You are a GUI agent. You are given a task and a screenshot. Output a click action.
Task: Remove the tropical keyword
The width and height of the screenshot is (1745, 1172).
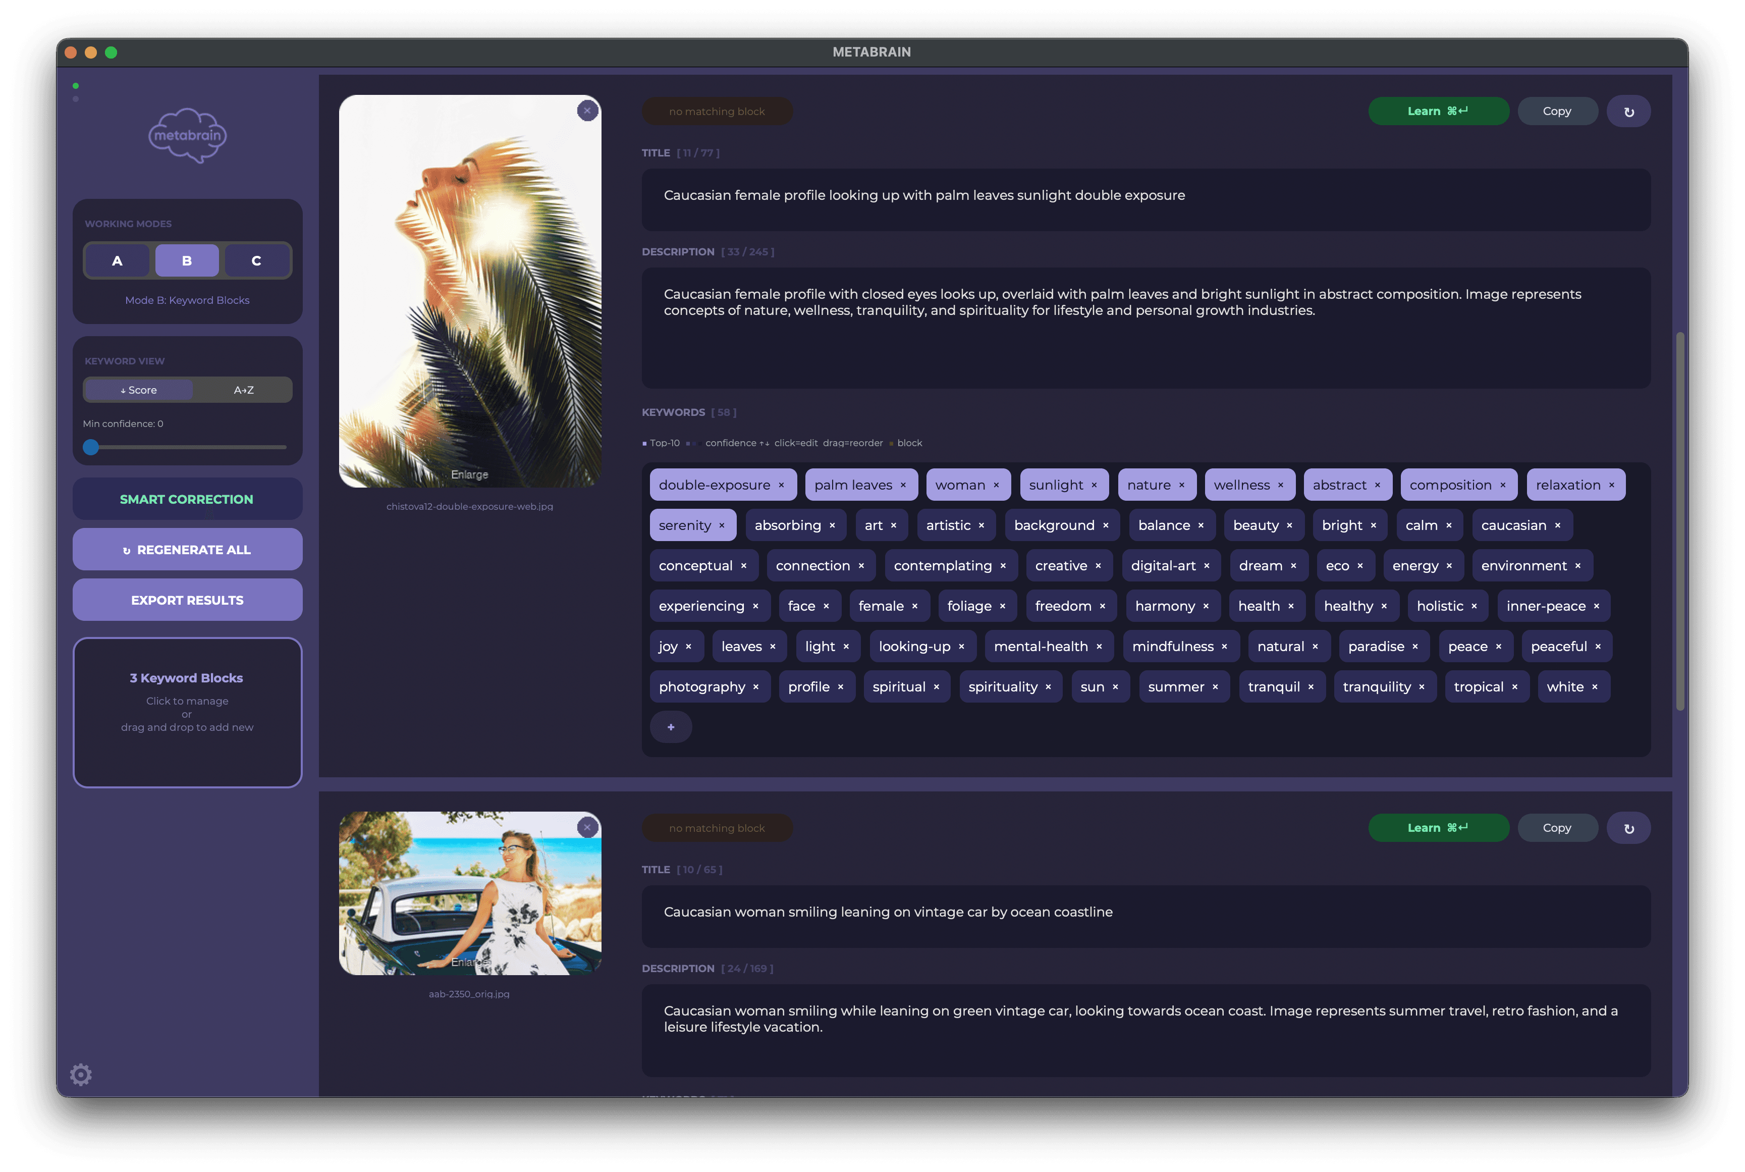[1515, 686]
